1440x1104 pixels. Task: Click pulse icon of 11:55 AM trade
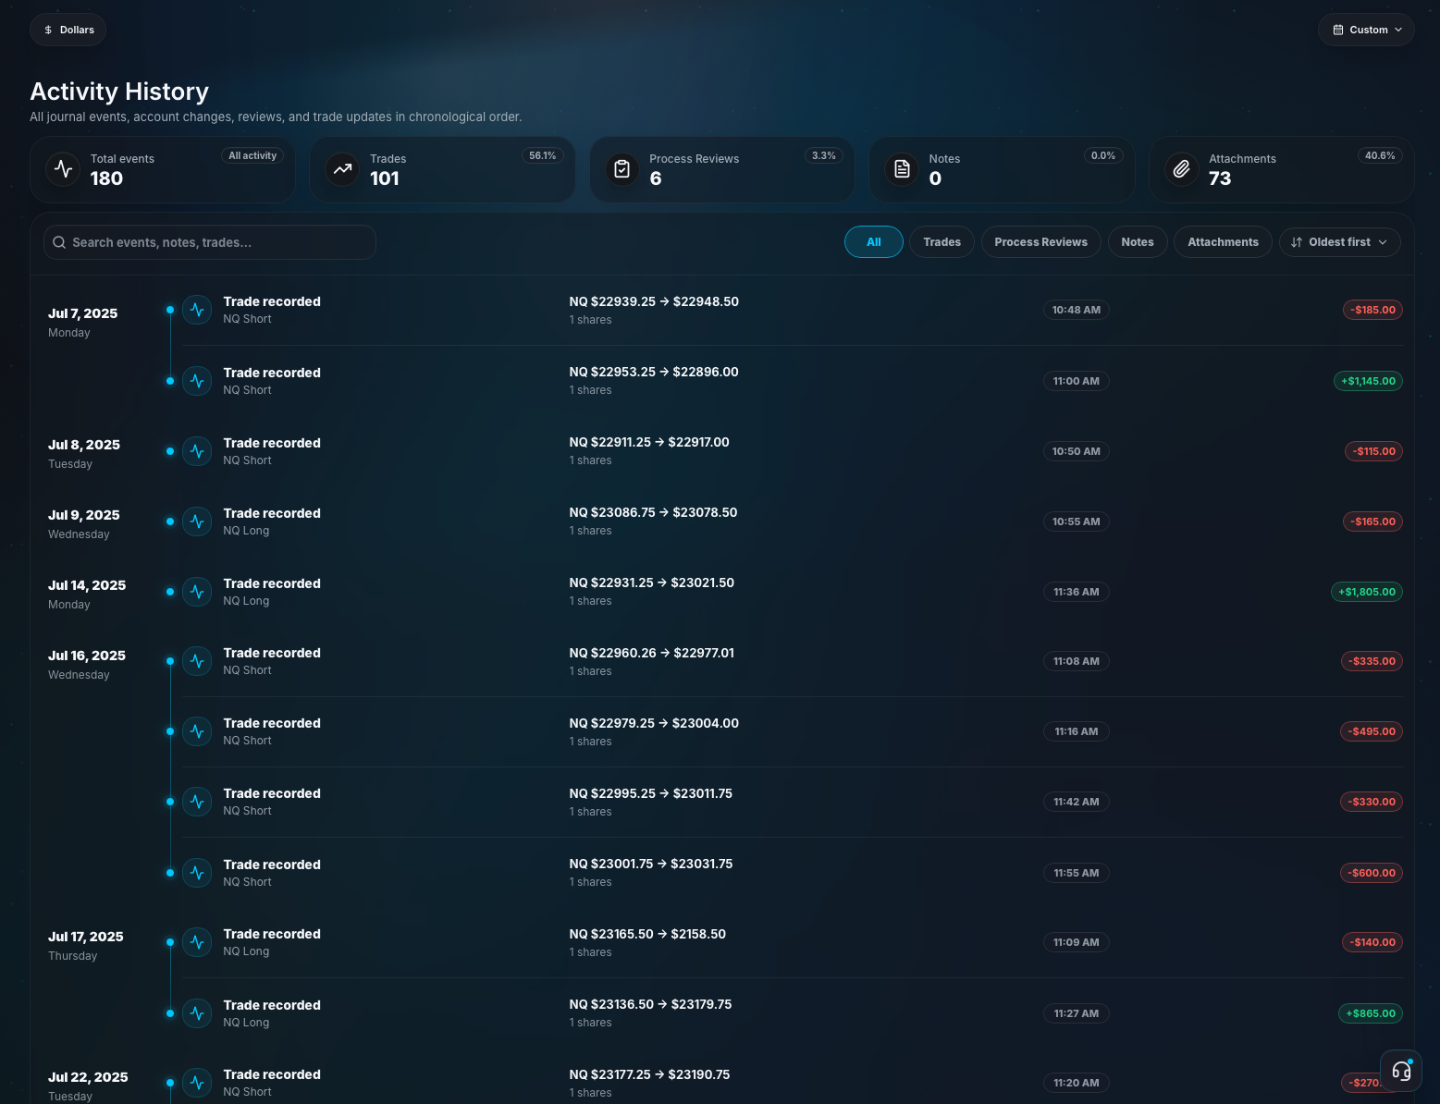click(197, 873)
